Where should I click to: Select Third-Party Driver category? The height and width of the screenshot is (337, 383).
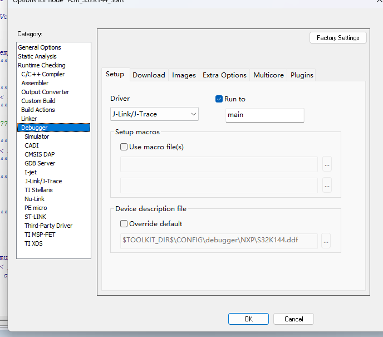pyautogui.click(x=48, y=226)
